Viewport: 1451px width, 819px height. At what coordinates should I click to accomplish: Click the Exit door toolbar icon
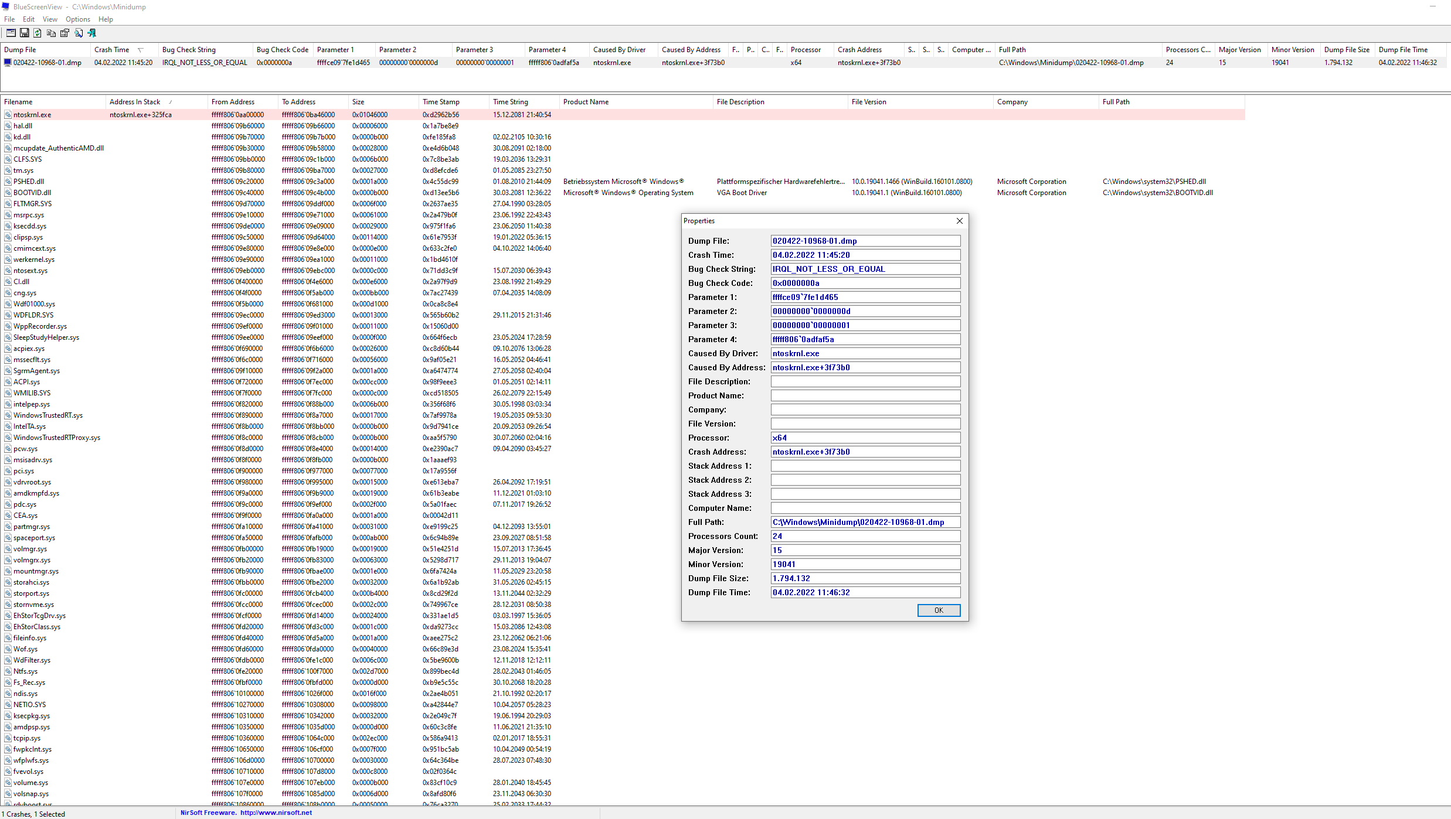pos(92,33)
